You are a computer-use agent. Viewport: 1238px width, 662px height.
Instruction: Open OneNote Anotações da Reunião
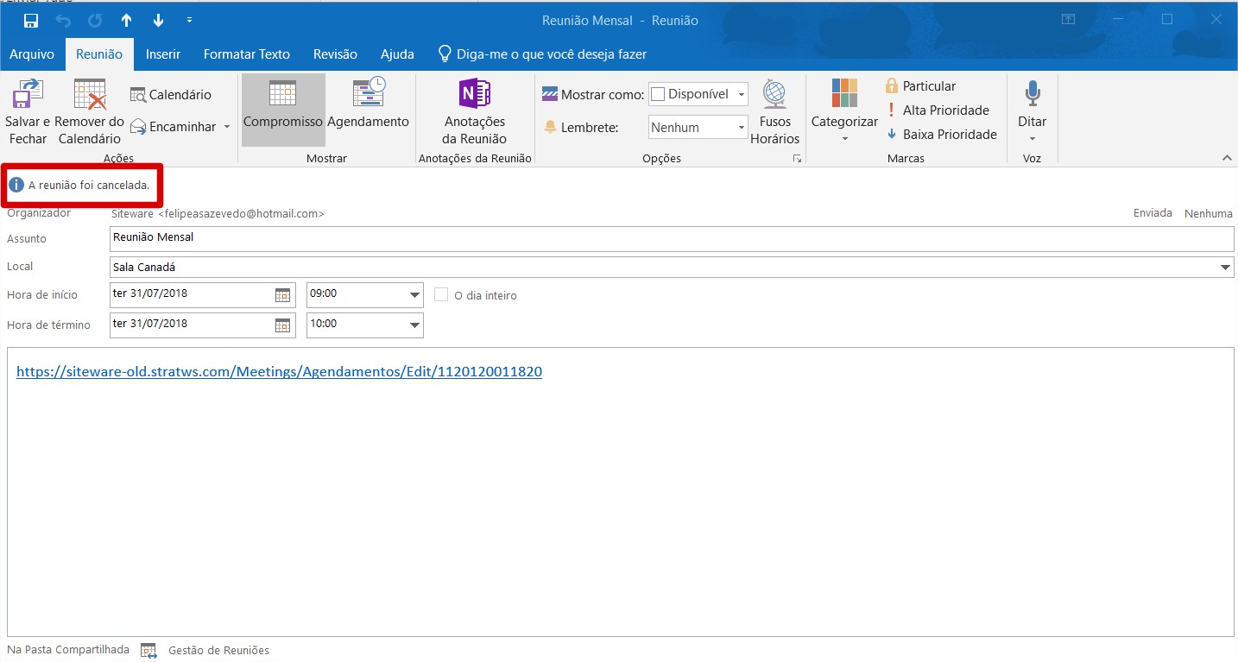(475, 93)
